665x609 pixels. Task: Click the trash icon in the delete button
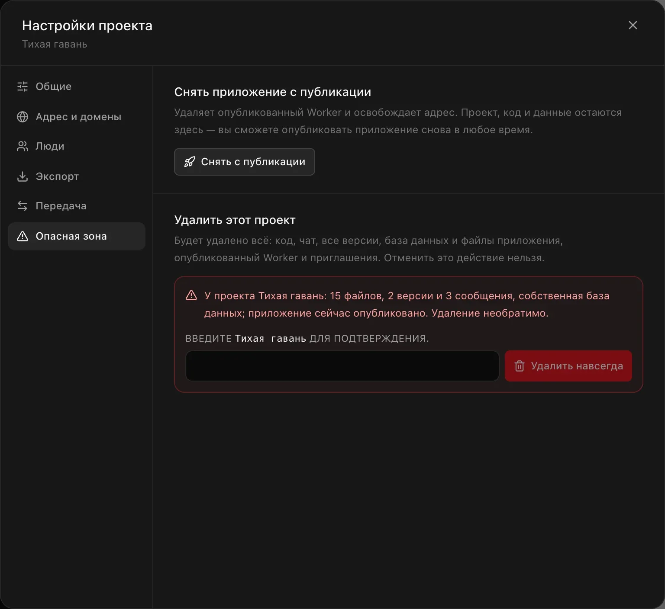[x=520, y=366]
